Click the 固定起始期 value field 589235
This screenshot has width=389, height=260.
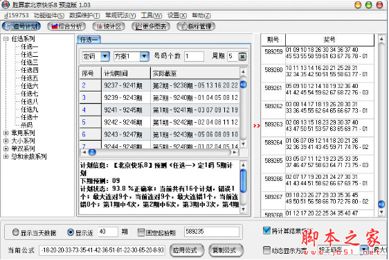click(211, 232)
